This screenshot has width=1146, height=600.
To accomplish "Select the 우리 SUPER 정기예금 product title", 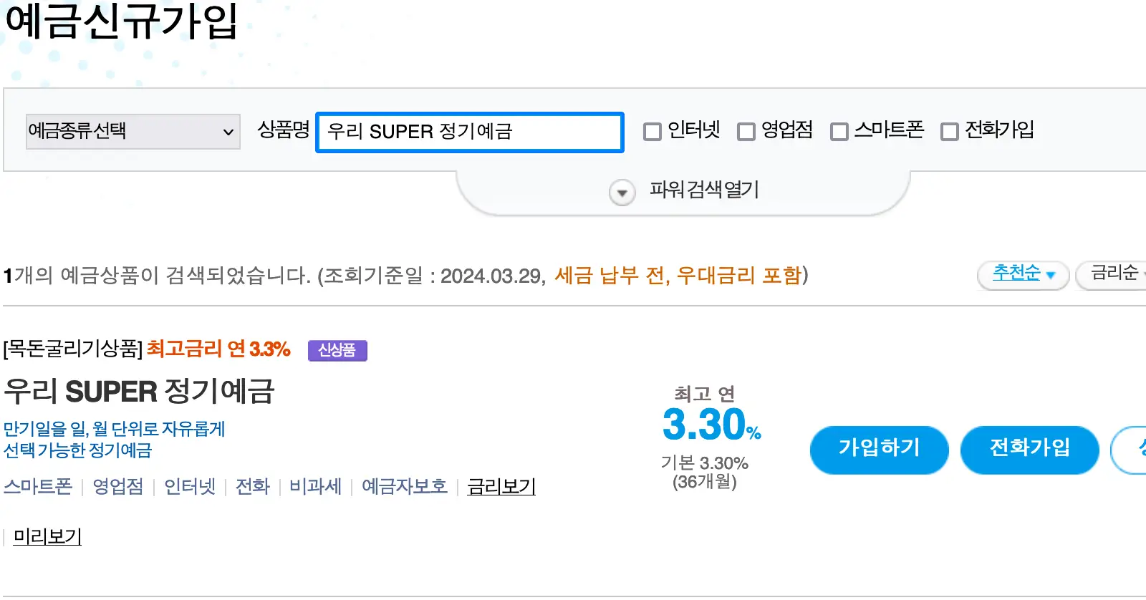I will [140, 392].
